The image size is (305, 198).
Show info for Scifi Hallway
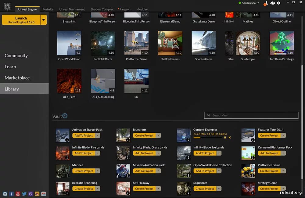coord(127,193)
